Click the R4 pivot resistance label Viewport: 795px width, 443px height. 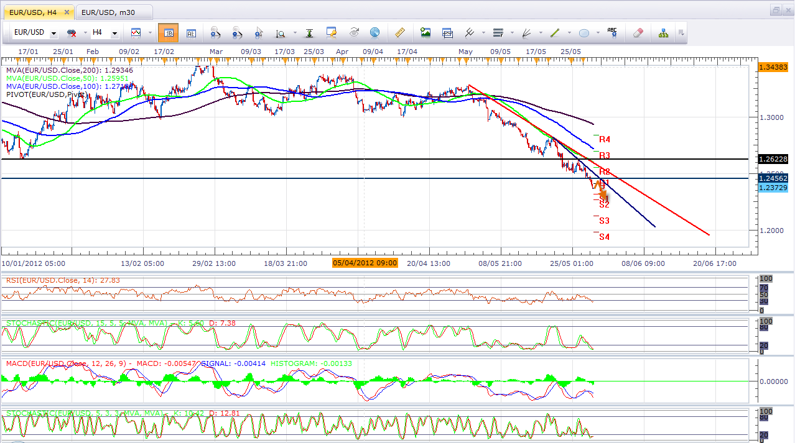pos(605,140)
